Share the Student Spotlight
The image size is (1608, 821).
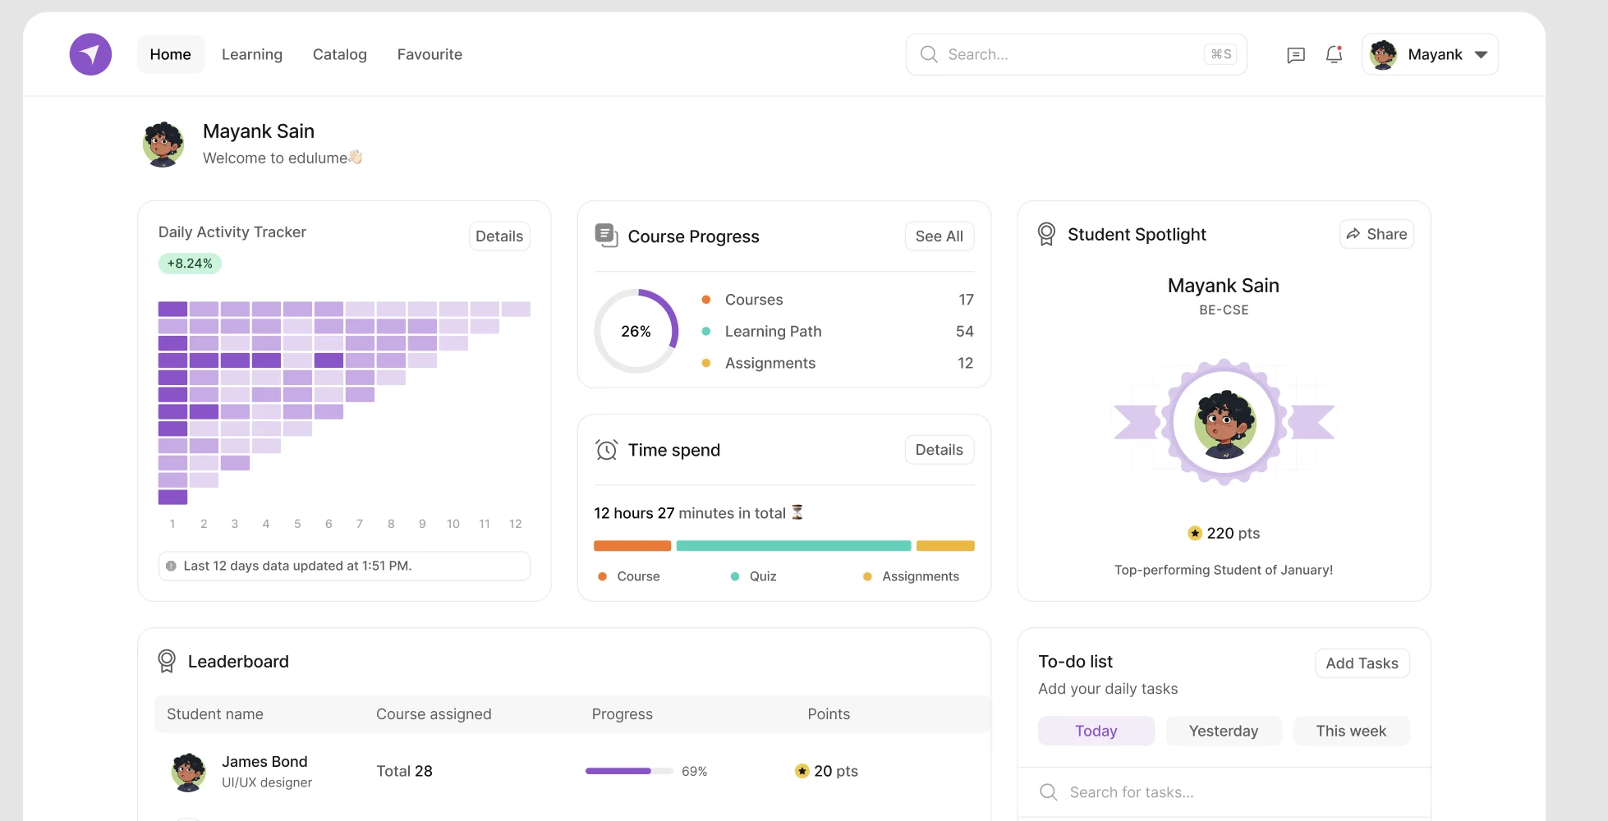[1376, 234]
